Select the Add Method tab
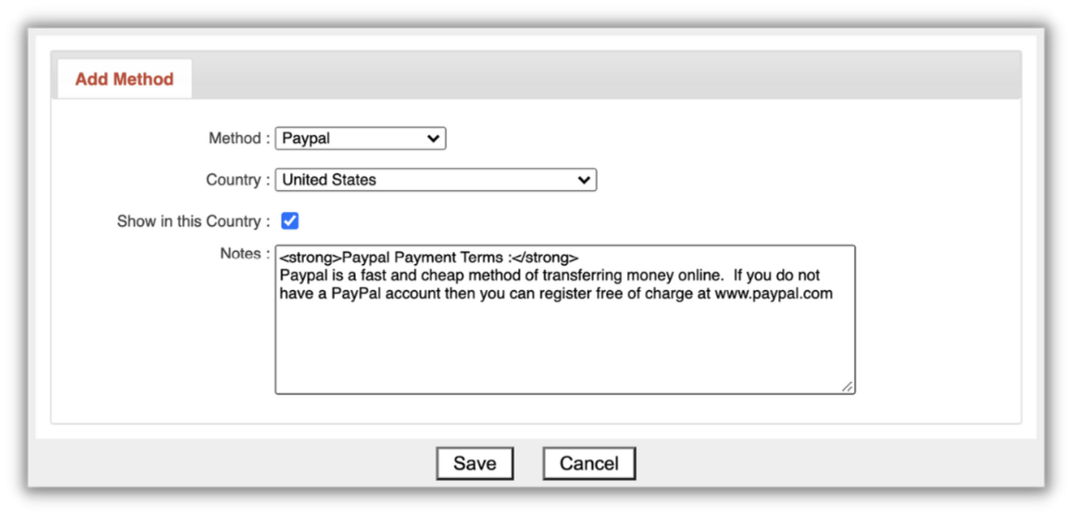The width and height of the screenshot is (1074, 515). 124,79
